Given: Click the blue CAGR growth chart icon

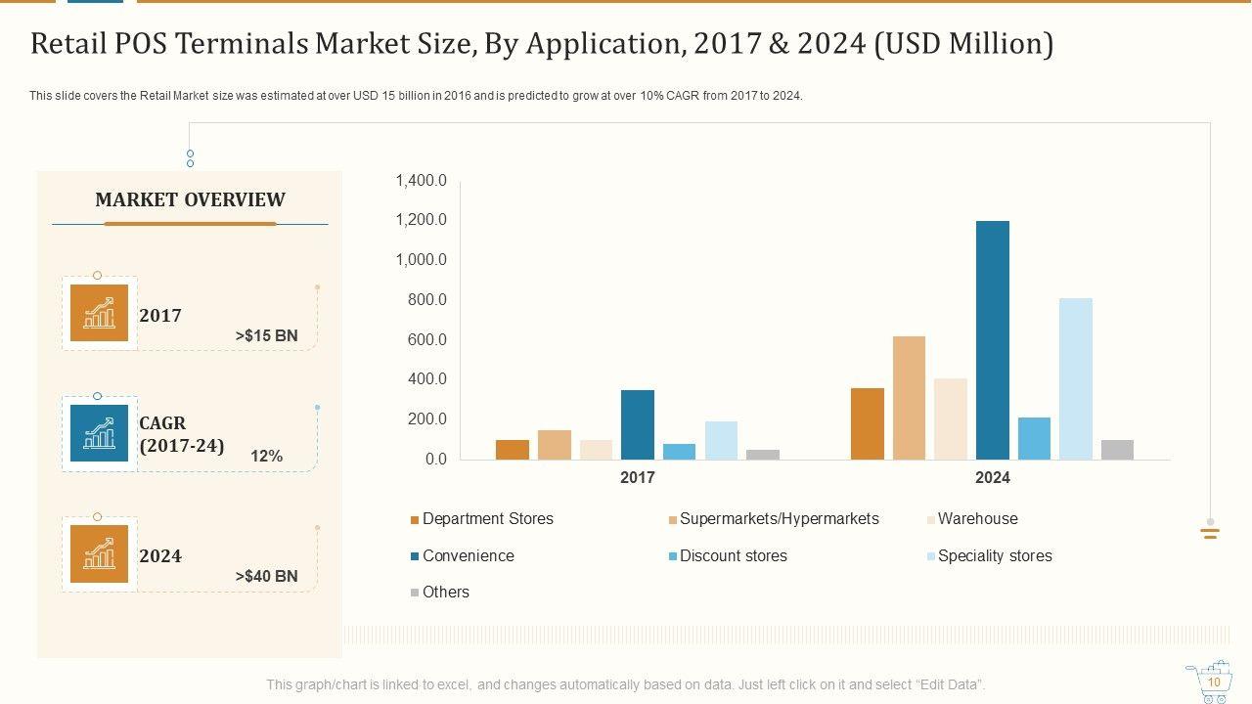Looking at the screenshot, I should [99, 433].
